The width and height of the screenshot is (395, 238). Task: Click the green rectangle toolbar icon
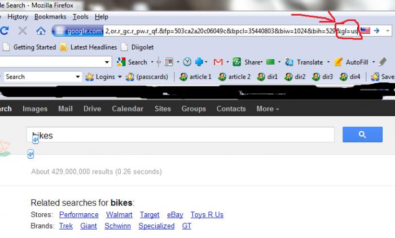(x=270, y=62)
